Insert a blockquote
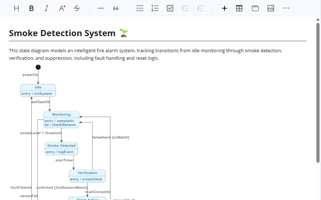Image resolution: width=321 pixels, height=200 pixels. (115, 8)
